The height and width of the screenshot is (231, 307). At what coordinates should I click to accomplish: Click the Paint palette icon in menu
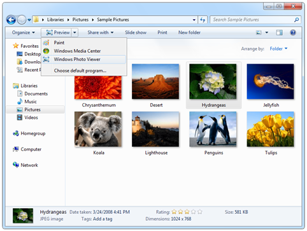46,43
